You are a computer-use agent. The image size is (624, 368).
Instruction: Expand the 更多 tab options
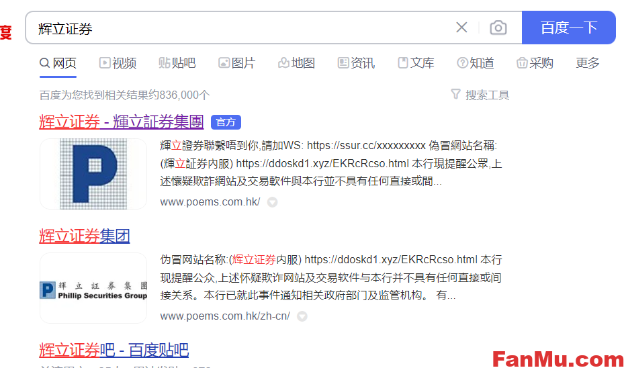tap(587, 63)
